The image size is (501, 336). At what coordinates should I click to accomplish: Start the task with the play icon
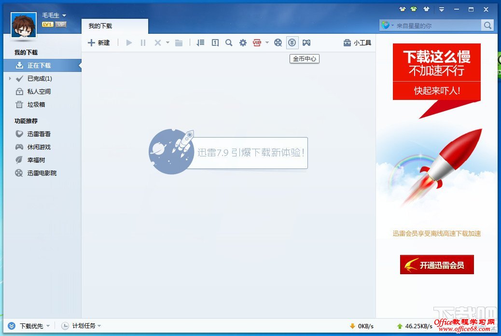[x=129, y=42]
